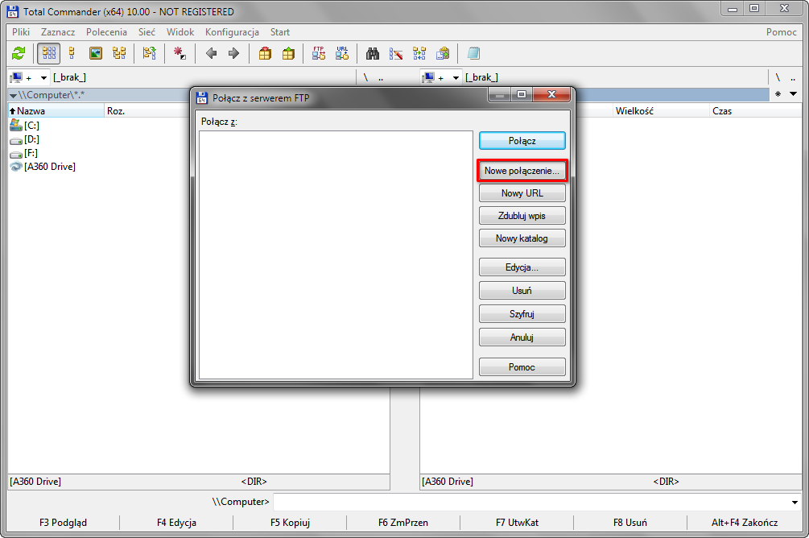Switch to full details view icon
This screenshot has width=809, height=538.
72,53
